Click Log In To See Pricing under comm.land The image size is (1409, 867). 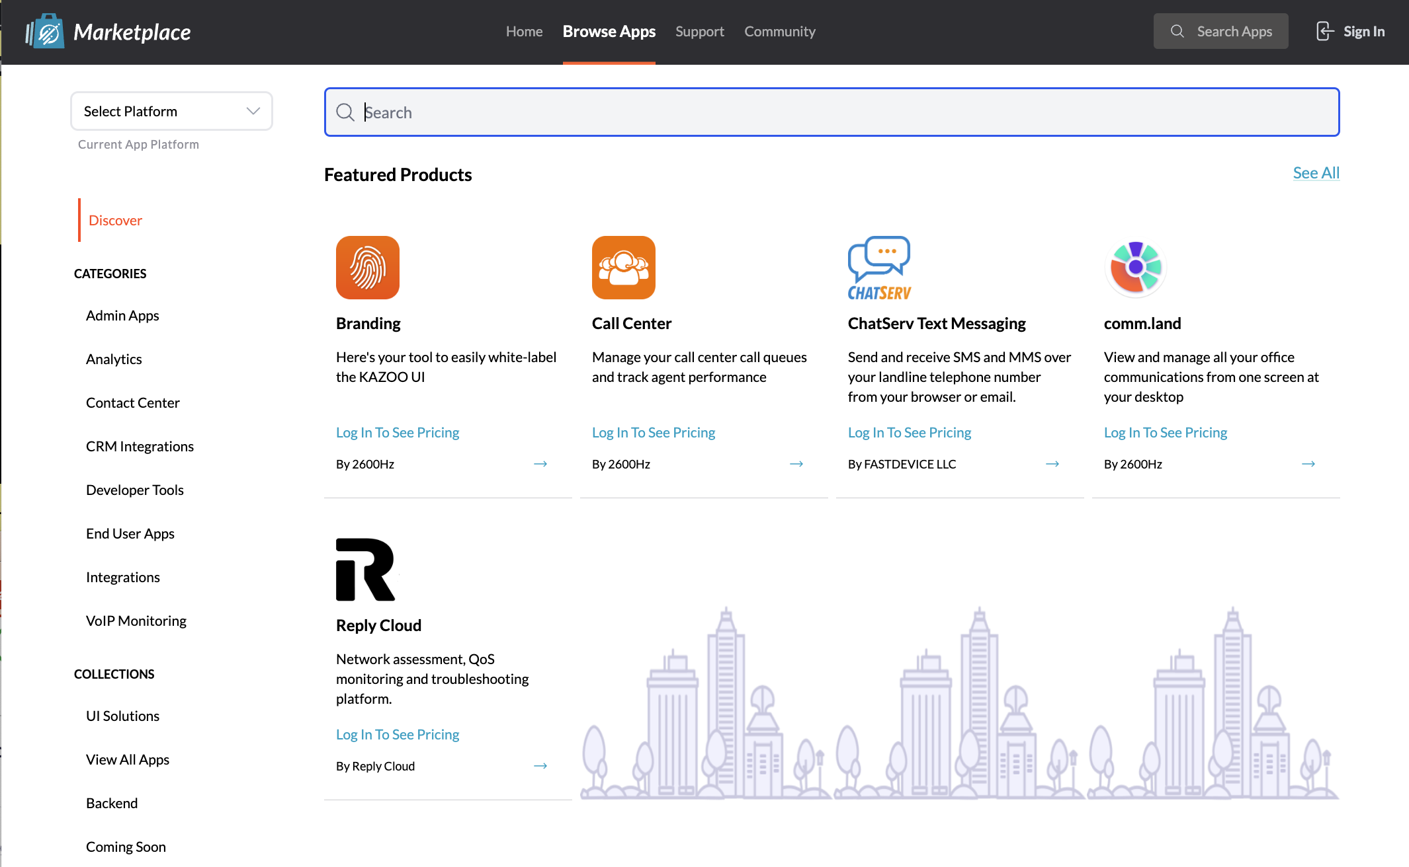(1166, 432)
